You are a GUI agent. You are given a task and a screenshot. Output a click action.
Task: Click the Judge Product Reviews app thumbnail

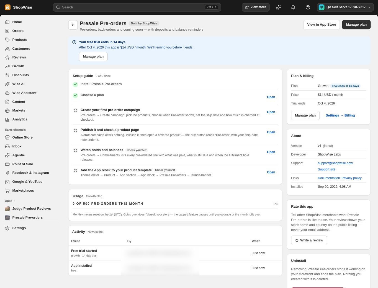(x=7, y=209)
